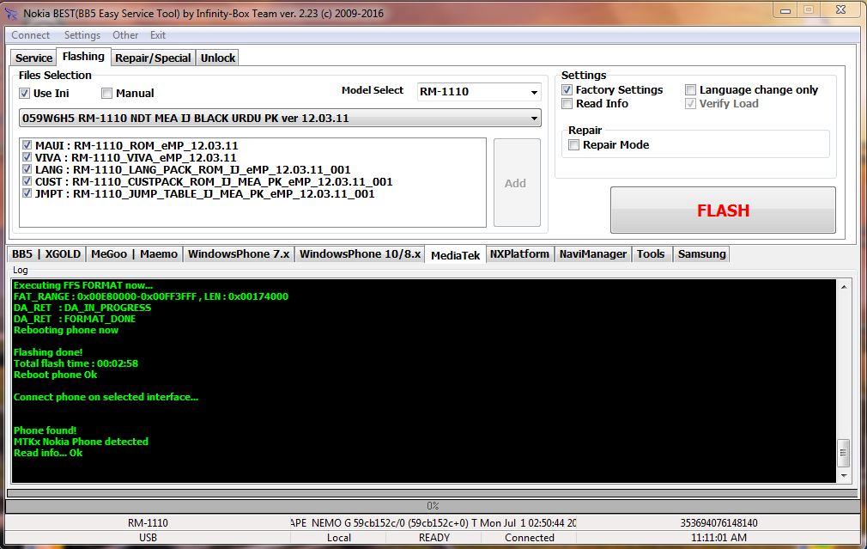Viewport: 867px width, 549px height.
Task: Click the Local status bar cell
Action: 338,537
